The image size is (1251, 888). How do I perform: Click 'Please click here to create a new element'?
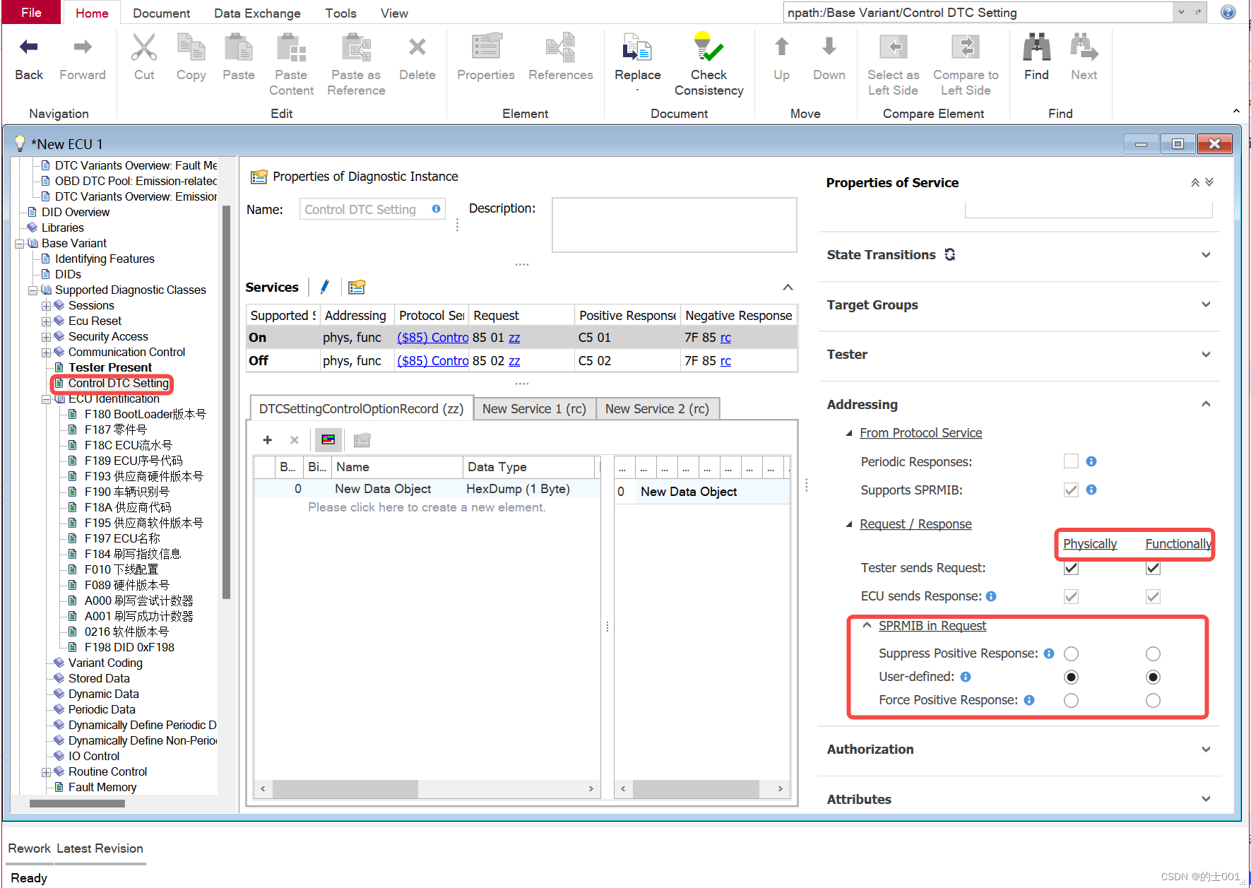427,507
